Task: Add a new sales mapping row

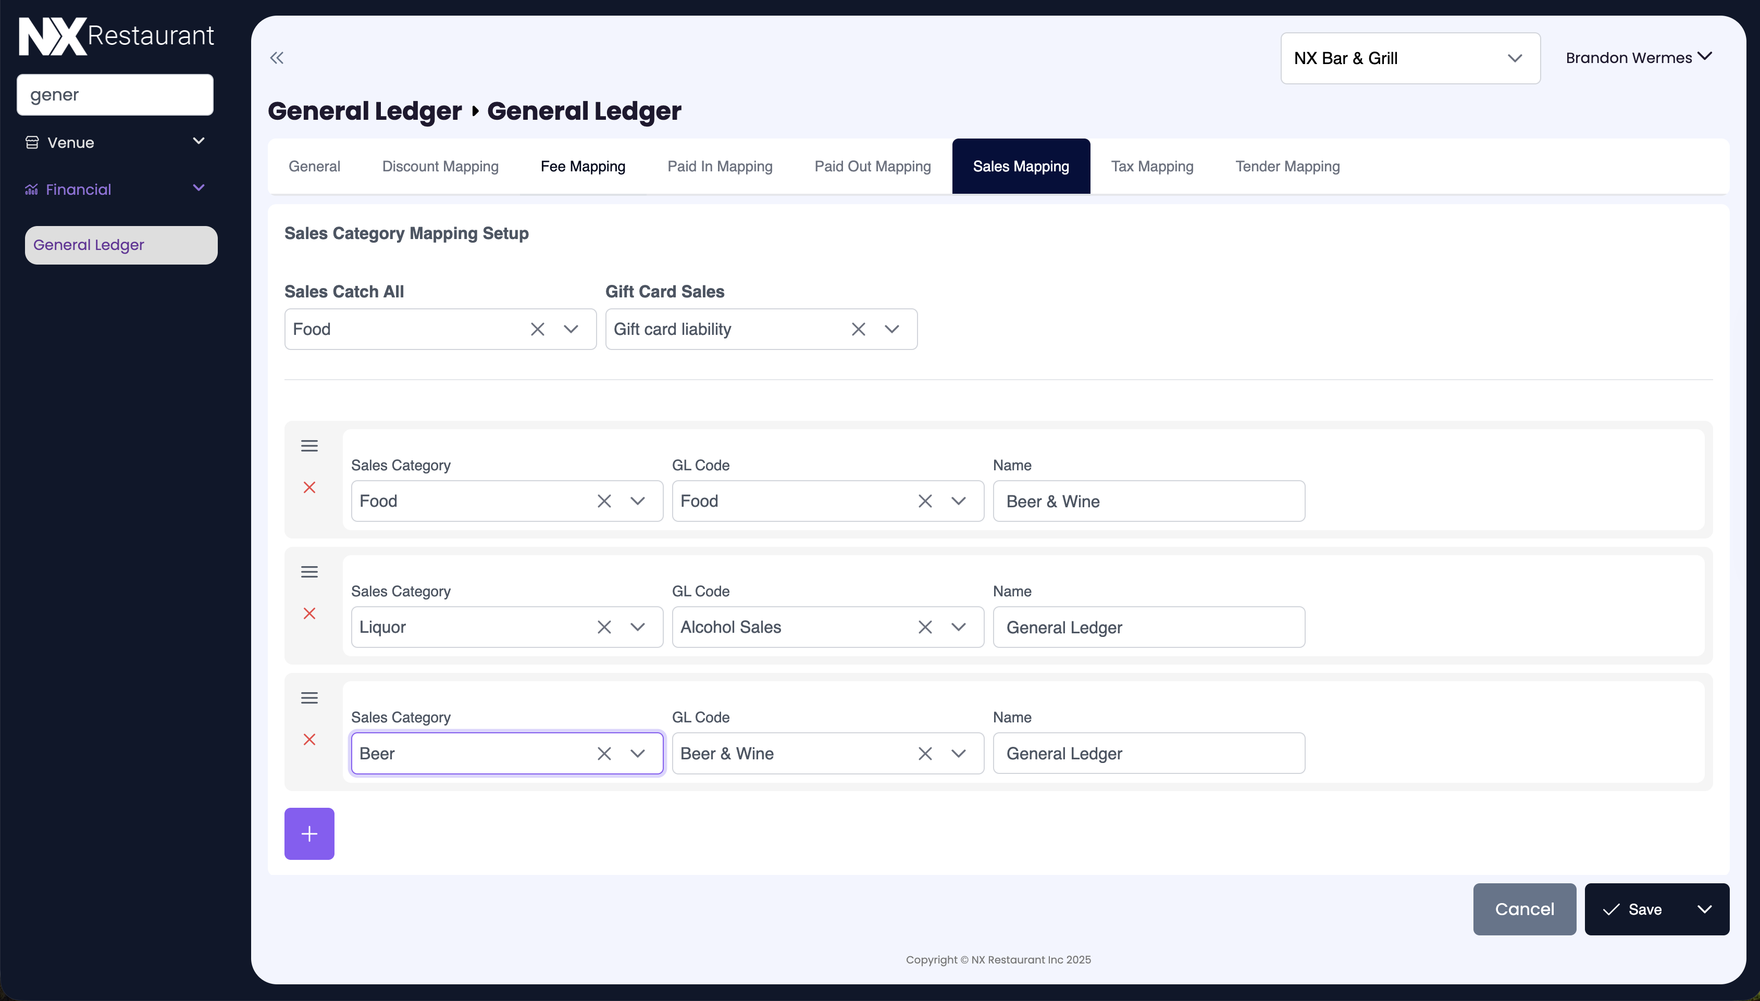Action: 309,833
